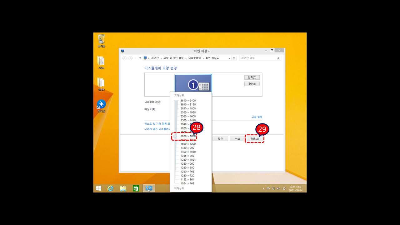400x225 pixels.
Task: Choose 2560 × 1600 in the resolution list
Action: tap(188, 116)
